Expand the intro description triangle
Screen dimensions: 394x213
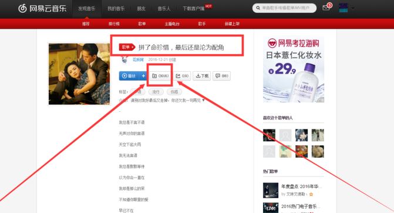click(x=203, y=100)
